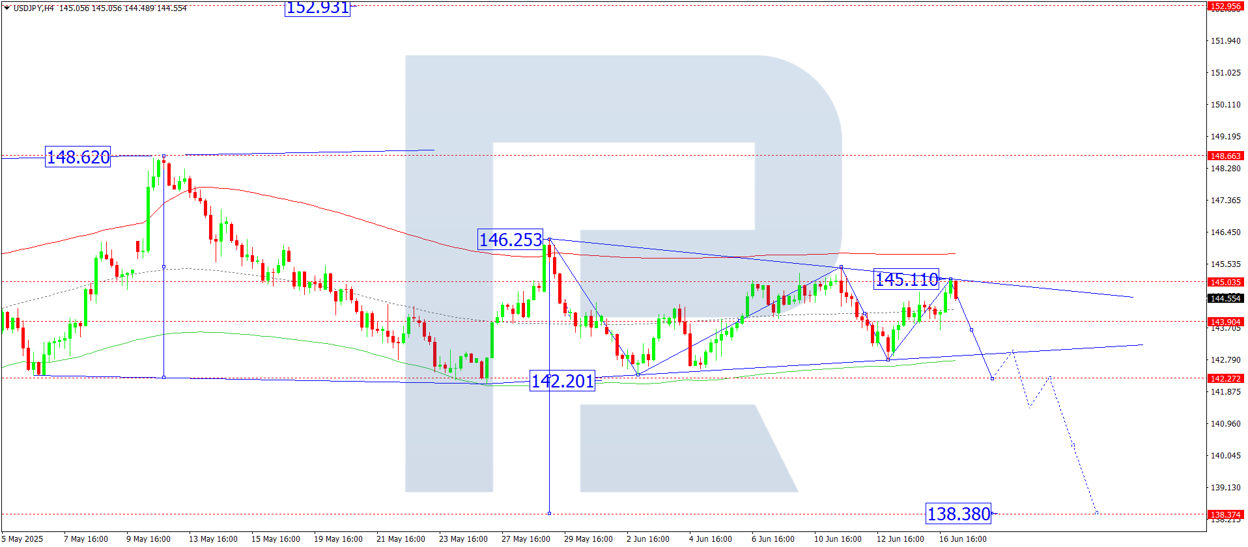Click the 149.195 price scale value
The height and width of the screenshot is (547, 1248).
click(1226, 136)
